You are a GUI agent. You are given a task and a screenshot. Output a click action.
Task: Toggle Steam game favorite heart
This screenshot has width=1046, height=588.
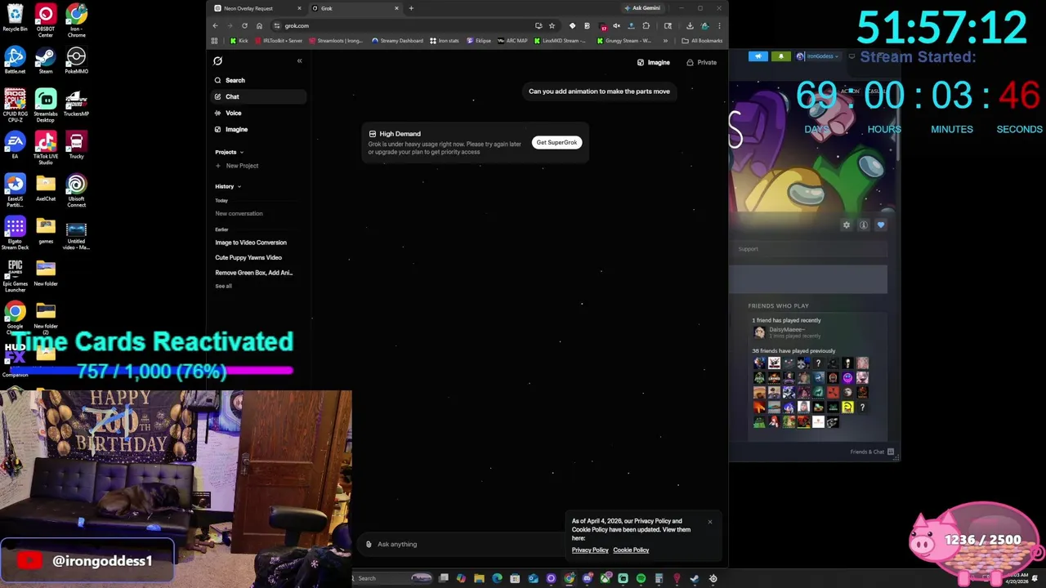881,225
